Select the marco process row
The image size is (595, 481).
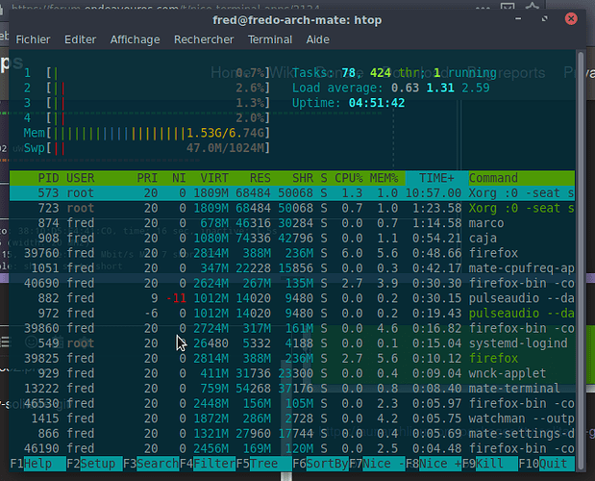tap(292, 223)
